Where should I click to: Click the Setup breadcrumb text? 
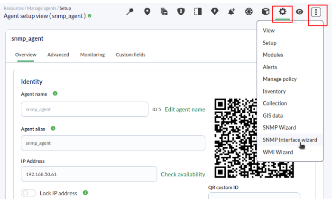click(65, 8)
